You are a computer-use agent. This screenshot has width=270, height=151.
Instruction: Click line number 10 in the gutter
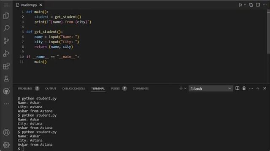[22, 57]
